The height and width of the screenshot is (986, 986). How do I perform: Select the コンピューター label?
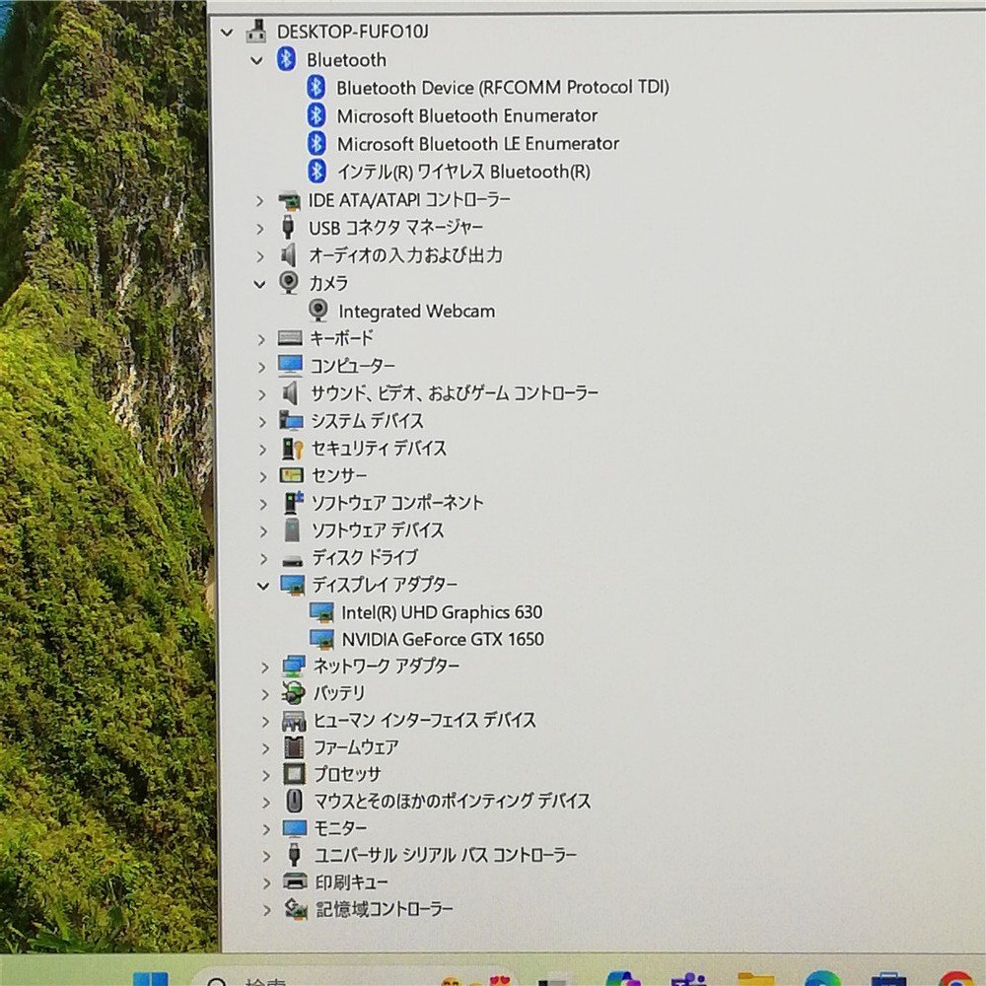pyautogui.click(x=353, y=366)
